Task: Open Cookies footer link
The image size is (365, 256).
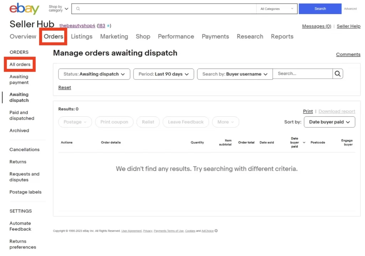Action: coord(190,231)
